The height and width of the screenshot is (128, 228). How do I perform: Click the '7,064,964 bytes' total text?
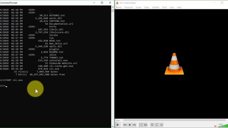click(x=47, y=72)
